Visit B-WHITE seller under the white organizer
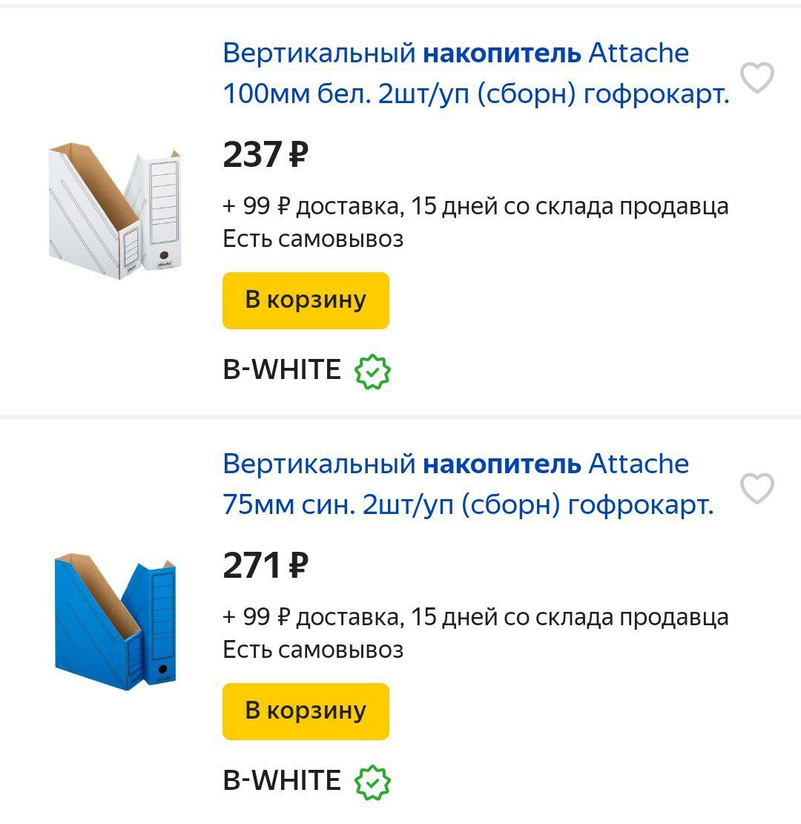Screen dimensions: 801x824 click(x=282, y=369)
